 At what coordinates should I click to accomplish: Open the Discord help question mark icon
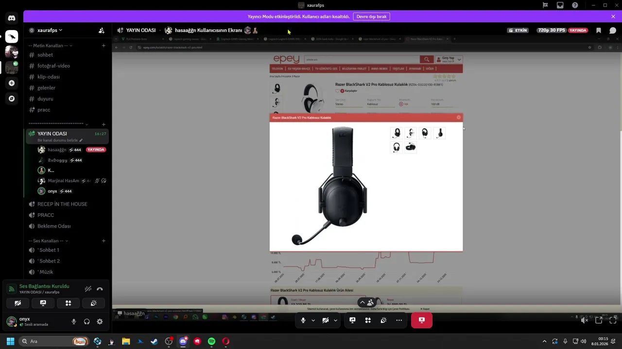(575, 5)
